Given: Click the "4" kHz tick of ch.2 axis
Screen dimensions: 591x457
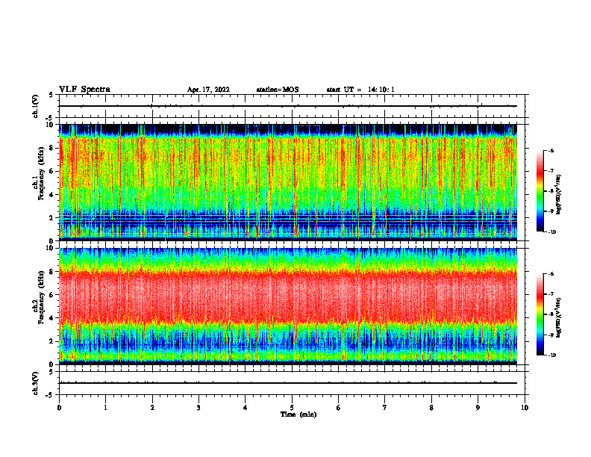Looking at the screenshot, I should [51, 318].
